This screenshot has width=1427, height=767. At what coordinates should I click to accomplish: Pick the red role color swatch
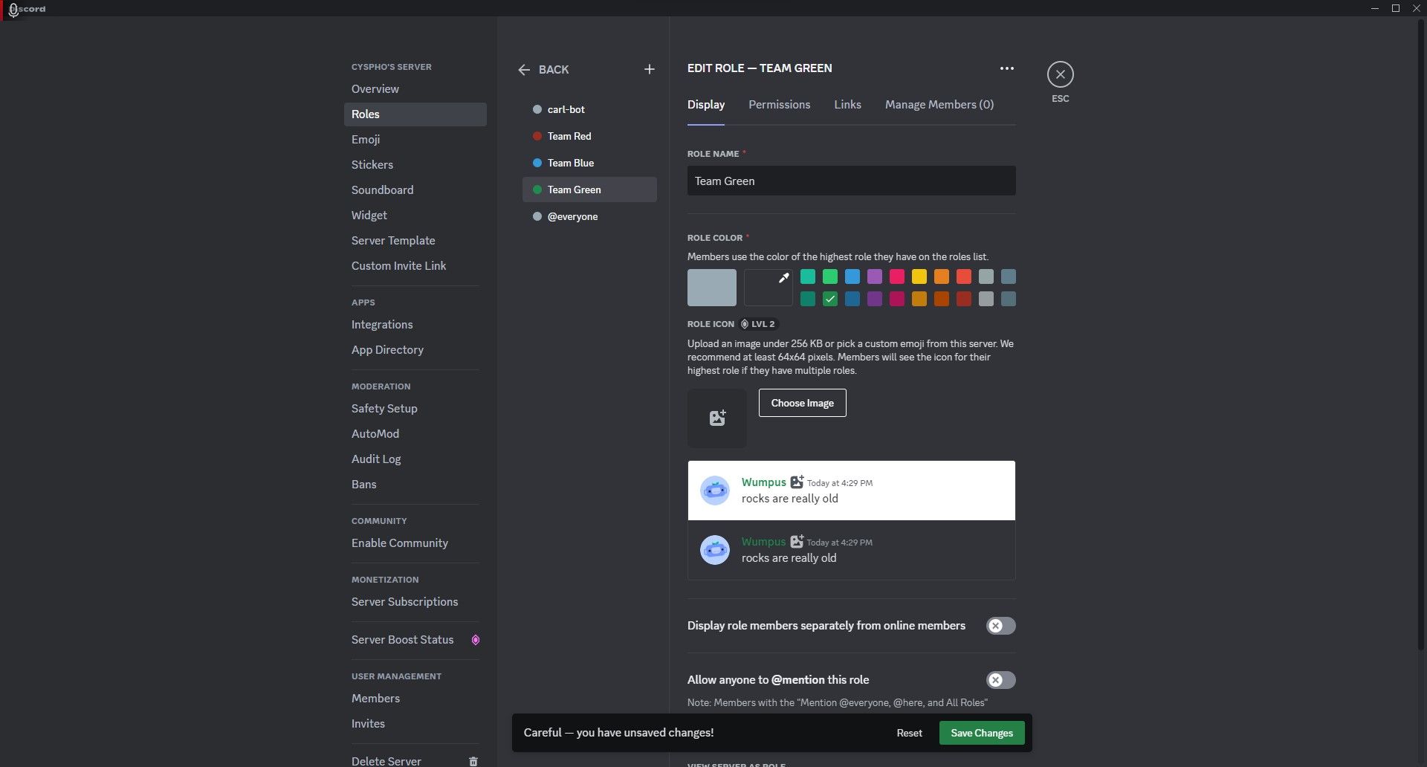[x=964, y=276]
